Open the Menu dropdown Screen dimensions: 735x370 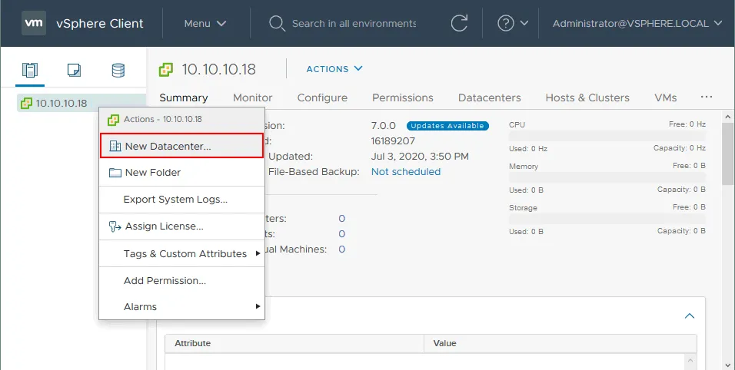pyautogui.click(x=205, y=23)
